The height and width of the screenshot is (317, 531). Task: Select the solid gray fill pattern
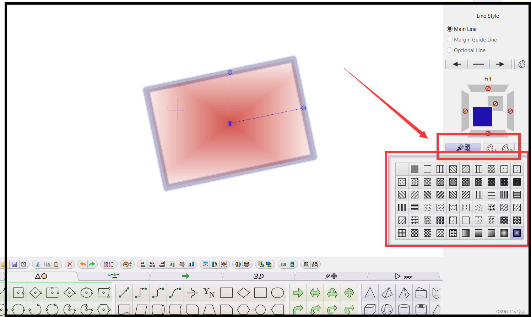tap(414, 169)
